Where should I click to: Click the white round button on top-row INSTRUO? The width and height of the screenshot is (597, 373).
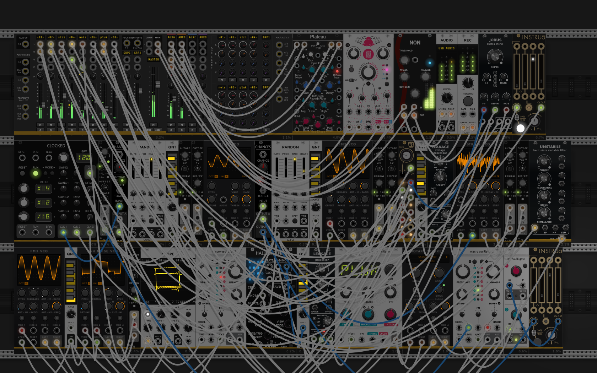pos(521,128)
